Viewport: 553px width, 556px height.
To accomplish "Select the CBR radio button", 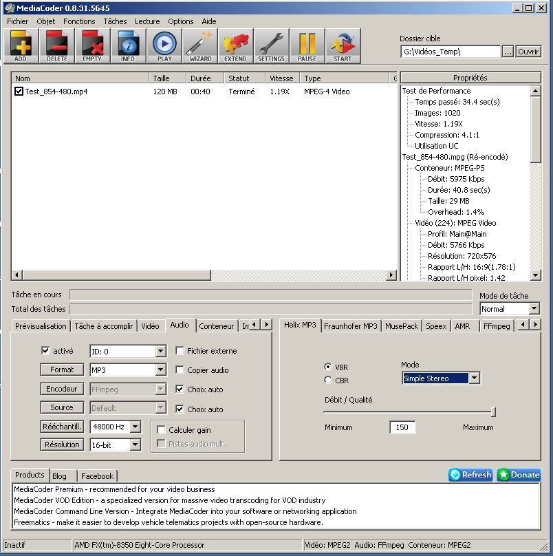I will tap(328, 380).
